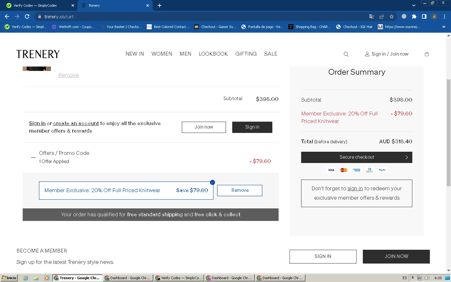Proceed to Secure checkout

pos(357,157)
